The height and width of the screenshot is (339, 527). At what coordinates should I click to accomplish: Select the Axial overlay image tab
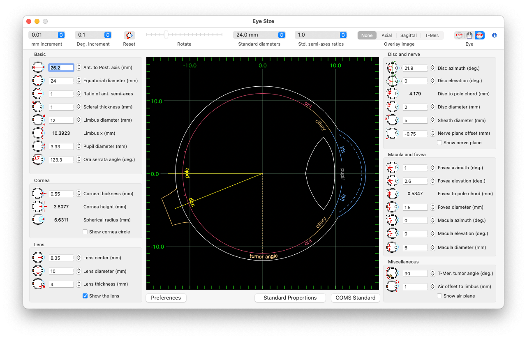tap(387, 35)
